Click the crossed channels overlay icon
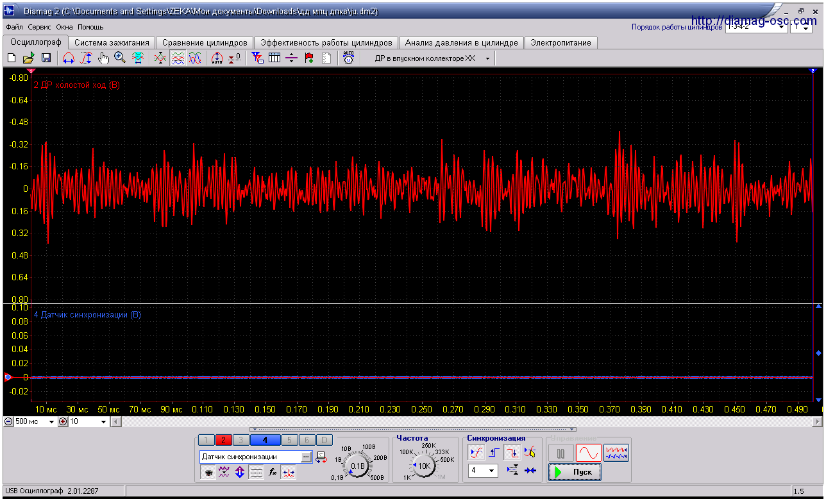The image size is (826, 499). [160, 58]
